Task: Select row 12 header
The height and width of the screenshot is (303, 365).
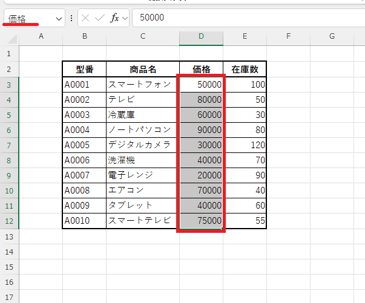Action: (x=9, y=221)
